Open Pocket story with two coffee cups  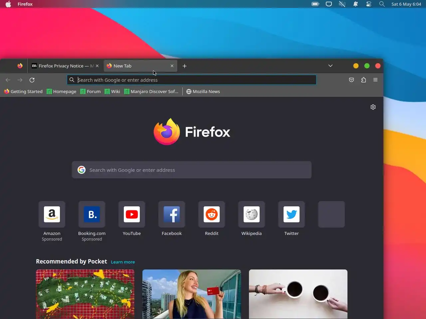click(298, 294)
